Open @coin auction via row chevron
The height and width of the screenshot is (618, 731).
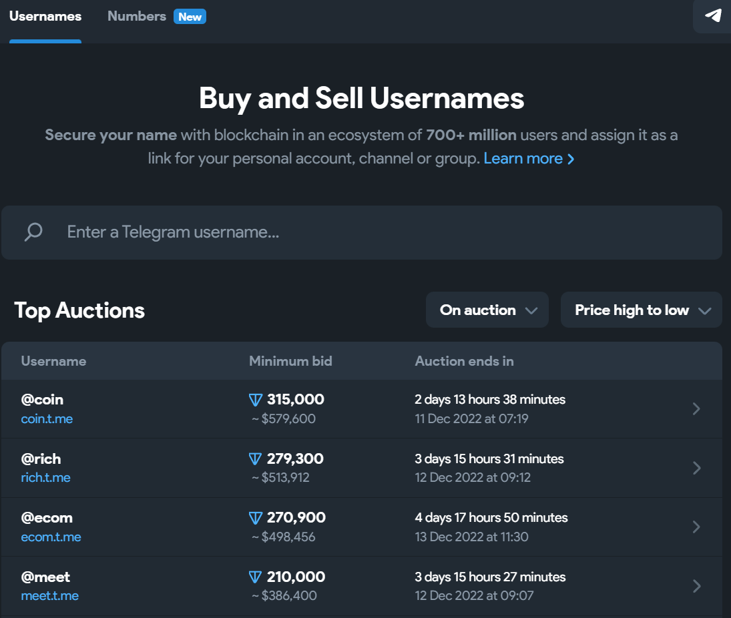(x=696, y=408)
